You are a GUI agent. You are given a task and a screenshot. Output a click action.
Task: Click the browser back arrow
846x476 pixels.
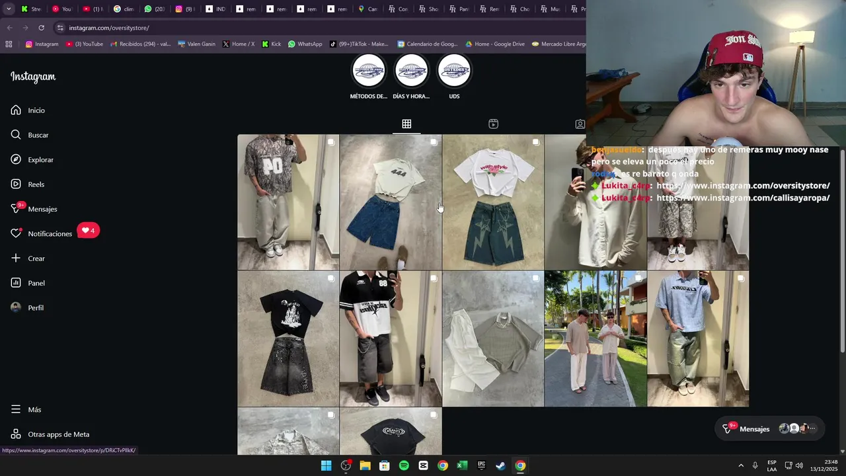pos(9,28)
